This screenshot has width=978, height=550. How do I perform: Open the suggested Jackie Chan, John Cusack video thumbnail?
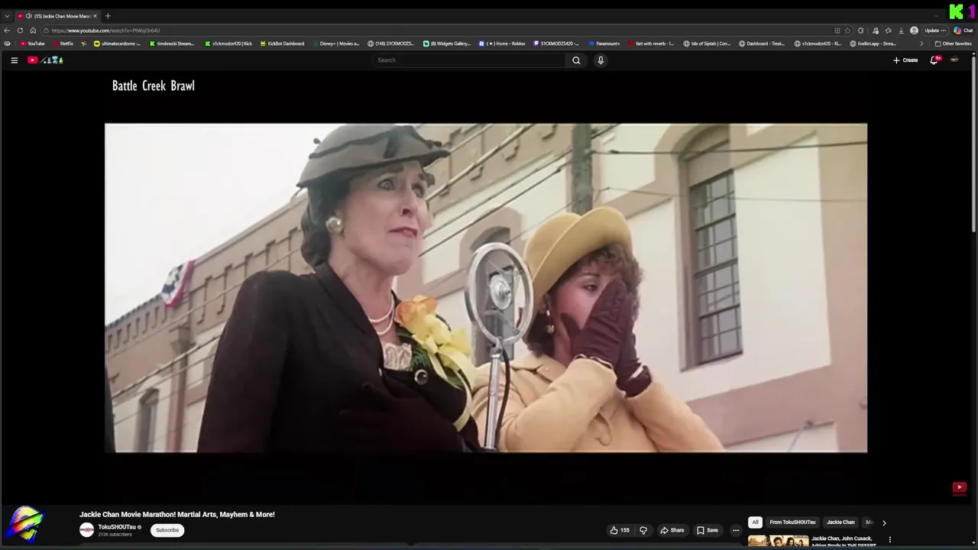click(778, 542)
